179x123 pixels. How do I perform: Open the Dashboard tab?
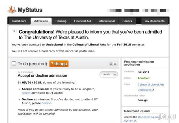(19, 21)
